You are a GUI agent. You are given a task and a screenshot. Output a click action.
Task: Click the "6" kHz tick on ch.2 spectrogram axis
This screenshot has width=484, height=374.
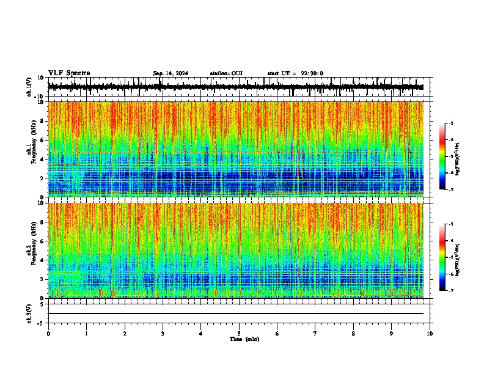point(42,241)
